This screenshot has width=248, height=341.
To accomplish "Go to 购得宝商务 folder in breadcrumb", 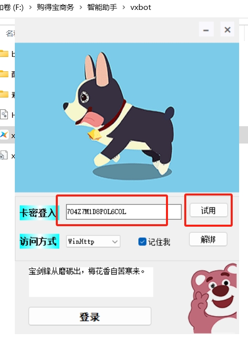I will coord(55,7).
